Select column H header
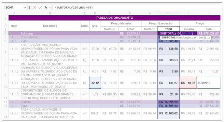The image size is (224, 122). 168,13
